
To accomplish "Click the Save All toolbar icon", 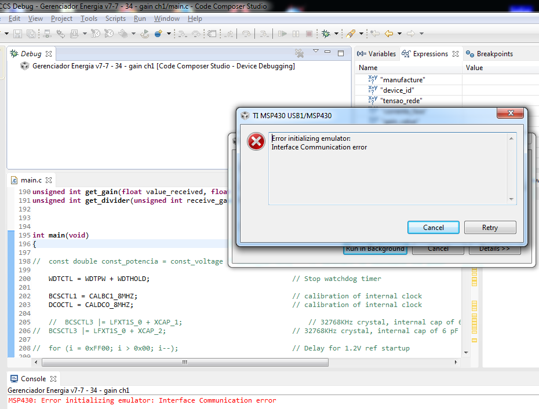I will pyautogui.click(x=31, y=34).
